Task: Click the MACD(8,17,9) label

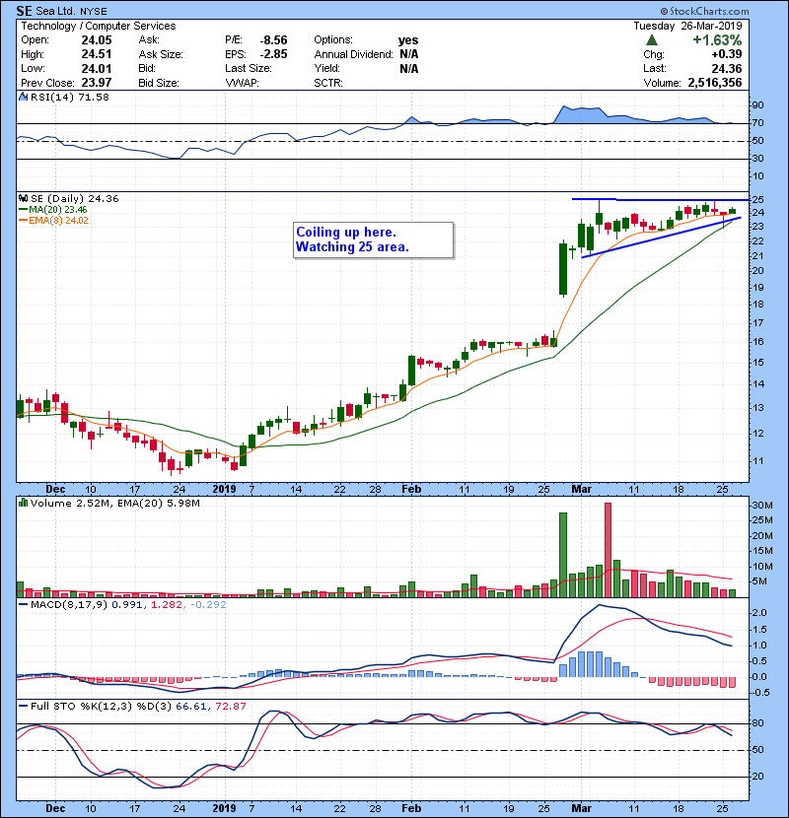Action: click(x=69, y=605)
